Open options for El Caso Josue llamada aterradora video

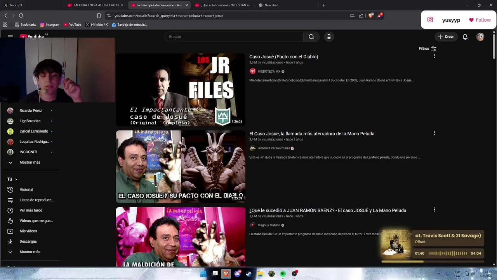tap(434, 133)
